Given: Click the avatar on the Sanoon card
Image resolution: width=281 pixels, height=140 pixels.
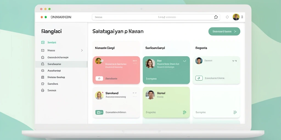Looking at the screenshot, I should pos(199,61).
